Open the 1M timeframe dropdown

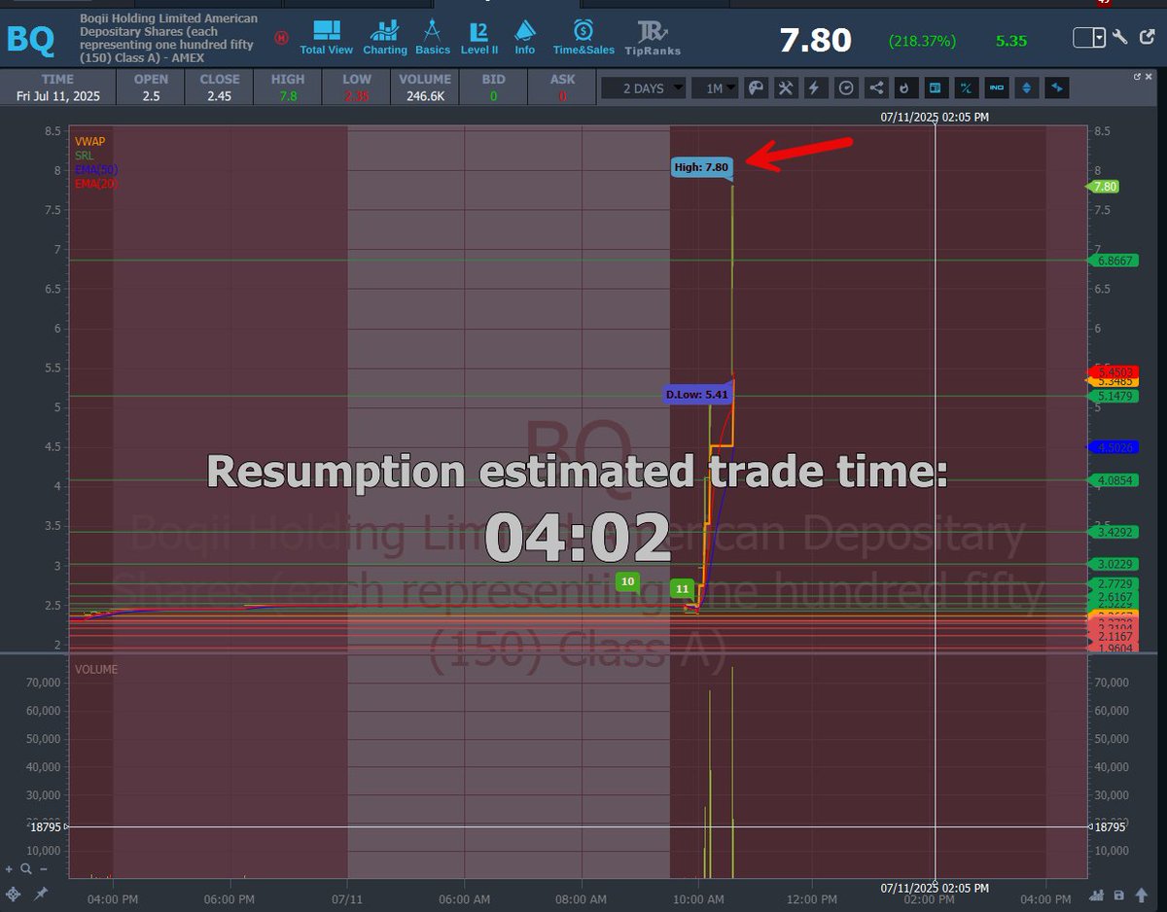[716, 88]
